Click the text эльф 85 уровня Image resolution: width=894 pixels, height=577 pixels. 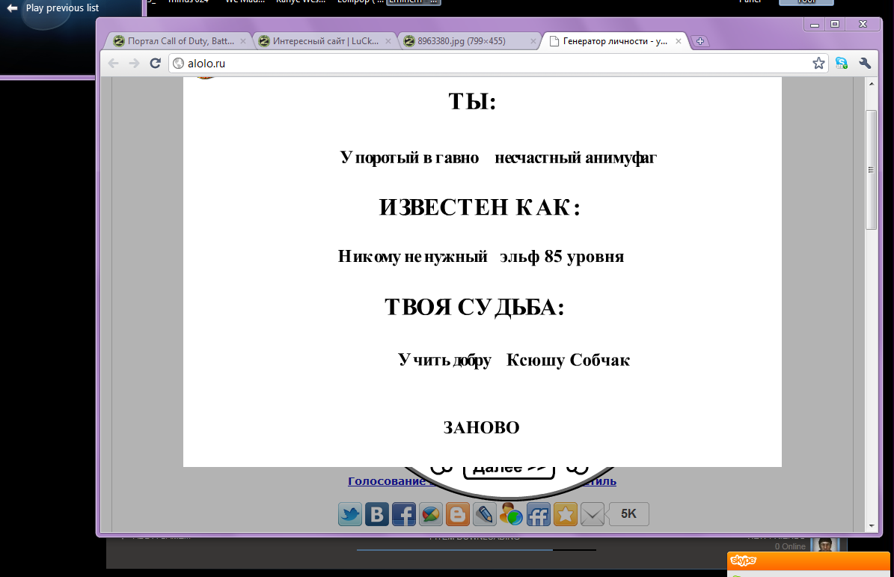tap(562, 257)
